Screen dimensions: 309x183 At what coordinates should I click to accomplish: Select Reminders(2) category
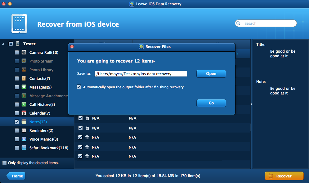(41, 130)
